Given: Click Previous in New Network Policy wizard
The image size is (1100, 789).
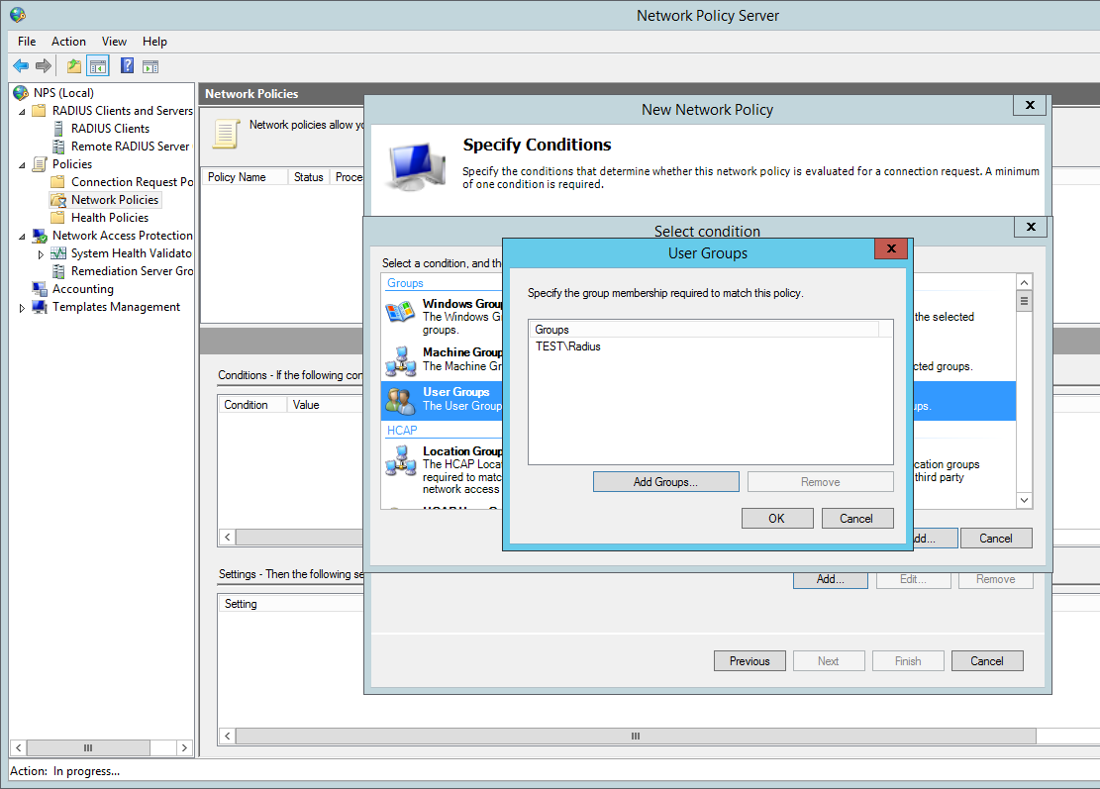Looking at the screenshot, I should (x=750, y=660).
